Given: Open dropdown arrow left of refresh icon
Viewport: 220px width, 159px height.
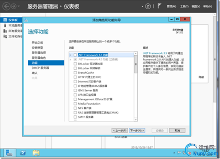Looking at the screenshot, I should (x=142, y=6).
